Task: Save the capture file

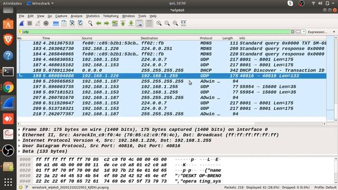Action: point(64,23)
